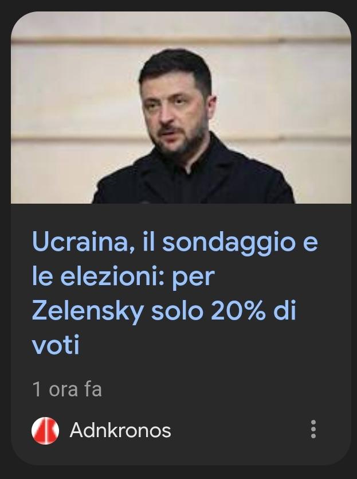Open the three-dot more options menu
The image size is (357, 479).
click(313, 429)
